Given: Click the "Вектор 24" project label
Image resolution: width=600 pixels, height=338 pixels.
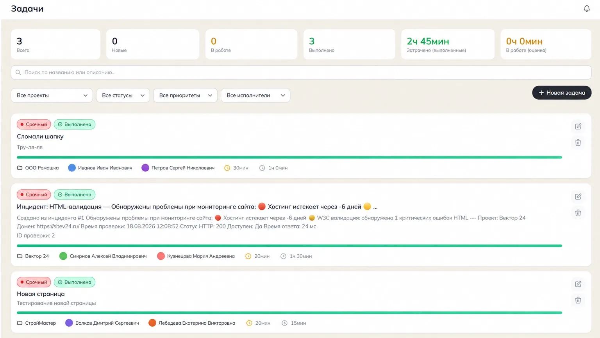Looking at the screenshot, I should pyautogui.click(x=37, y=256).
